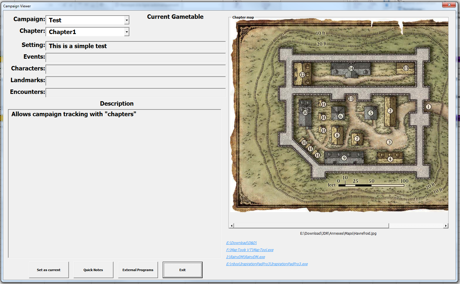
Task: Click the empty Characters field
Action: tap(136, 70)
